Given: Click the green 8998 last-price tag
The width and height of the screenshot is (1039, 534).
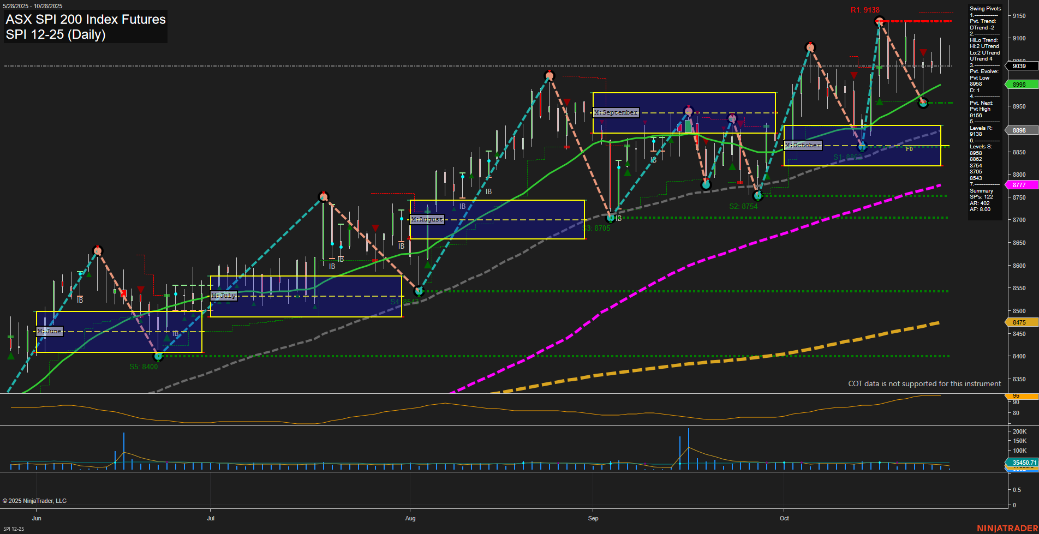Looking at the screenshot, I should point(1020,85).
